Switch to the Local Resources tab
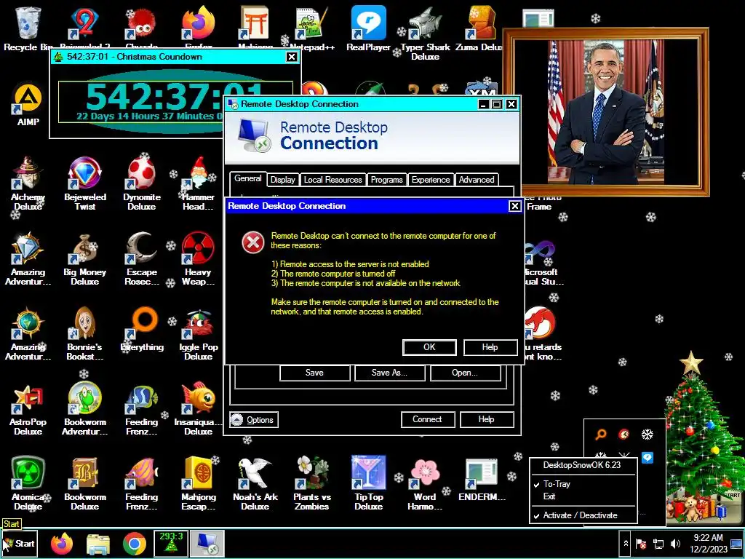Image resolution: width=745 pixels, height=559 pixels. (x=333, y=180)
